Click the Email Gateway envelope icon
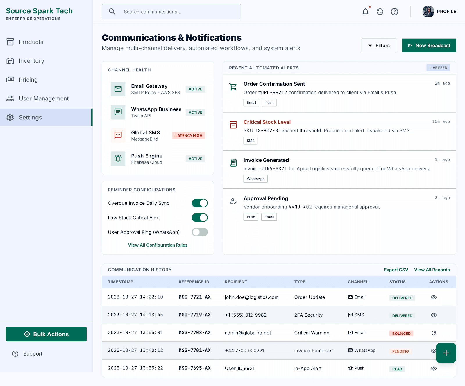 (x=118, y=89)
